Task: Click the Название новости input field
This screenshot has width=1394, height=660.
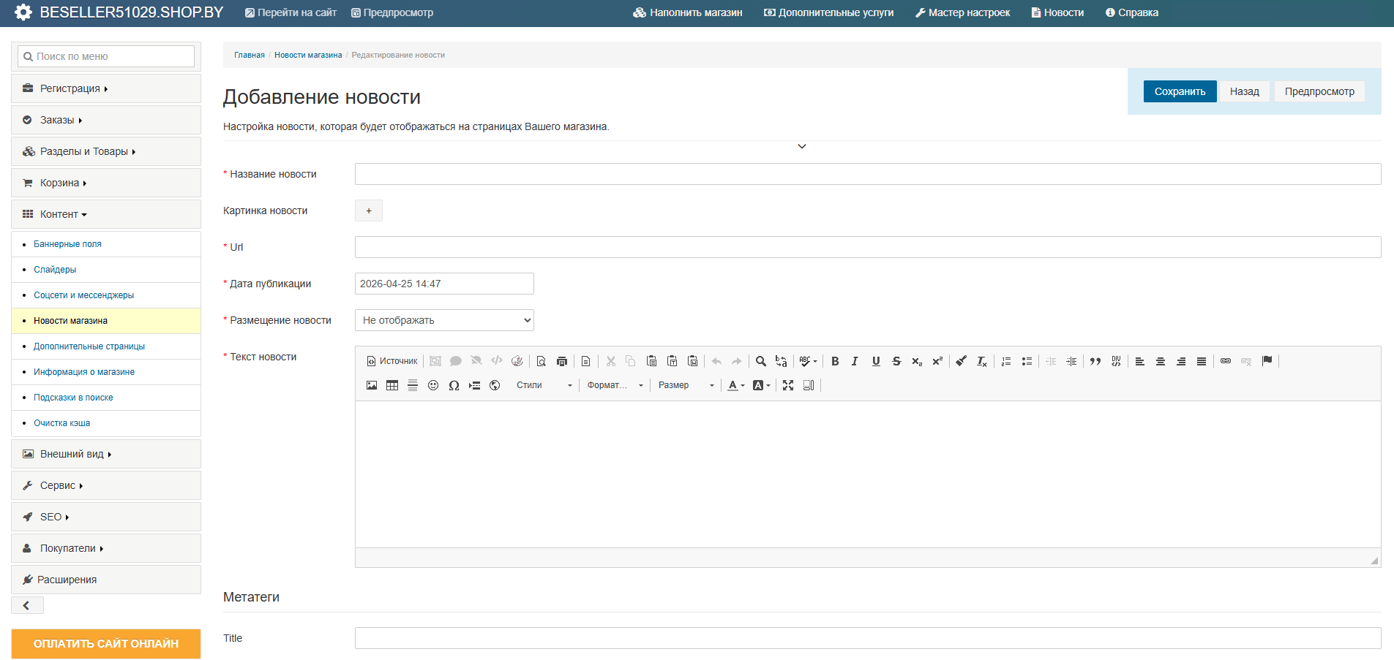Action: [x=867, y=174]
